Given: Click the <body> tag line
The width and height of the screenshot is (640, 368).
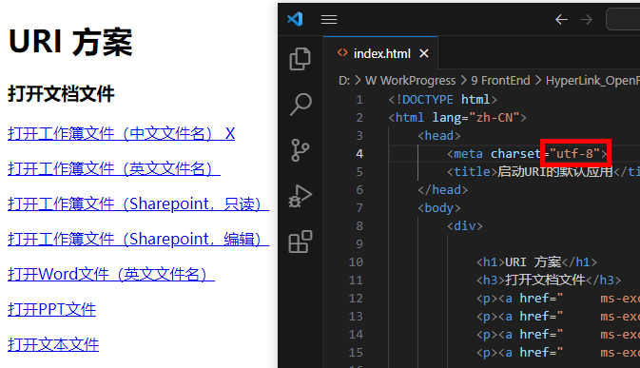Looking at the screenshot, I should [x=439, y=207].
